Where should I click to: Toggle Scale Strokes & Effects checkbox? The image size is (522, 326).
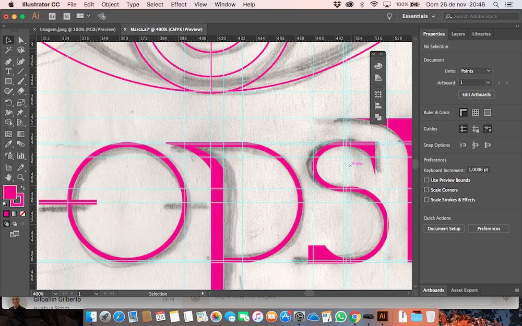tap(426, 200)
